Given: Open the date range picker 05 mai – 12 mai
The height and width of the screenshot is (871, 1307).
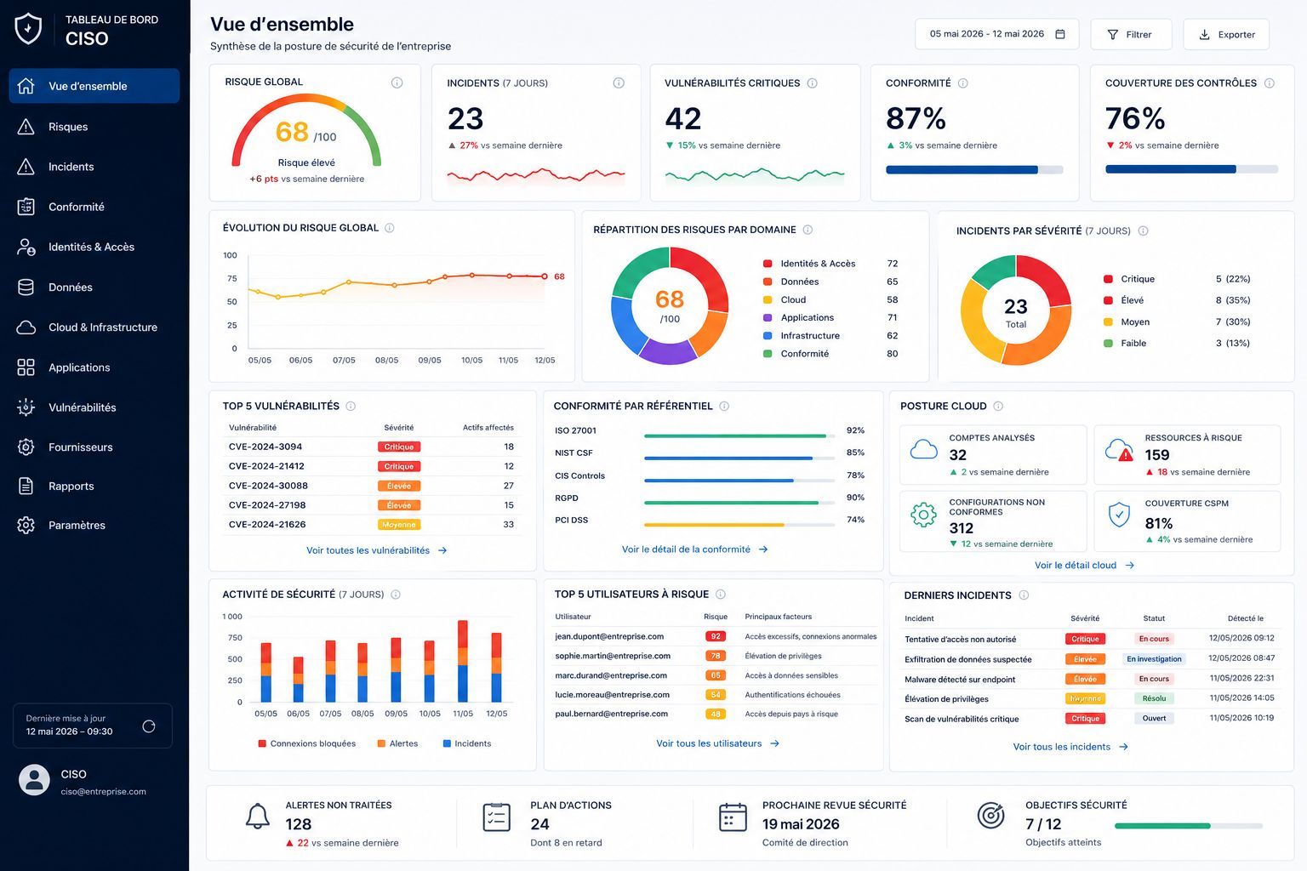Looking at the screenshot, I should click(x=996, y=34).
